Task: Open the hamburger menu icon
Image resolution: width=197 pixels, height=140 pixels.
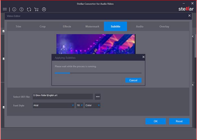Action: coord(5,9)
